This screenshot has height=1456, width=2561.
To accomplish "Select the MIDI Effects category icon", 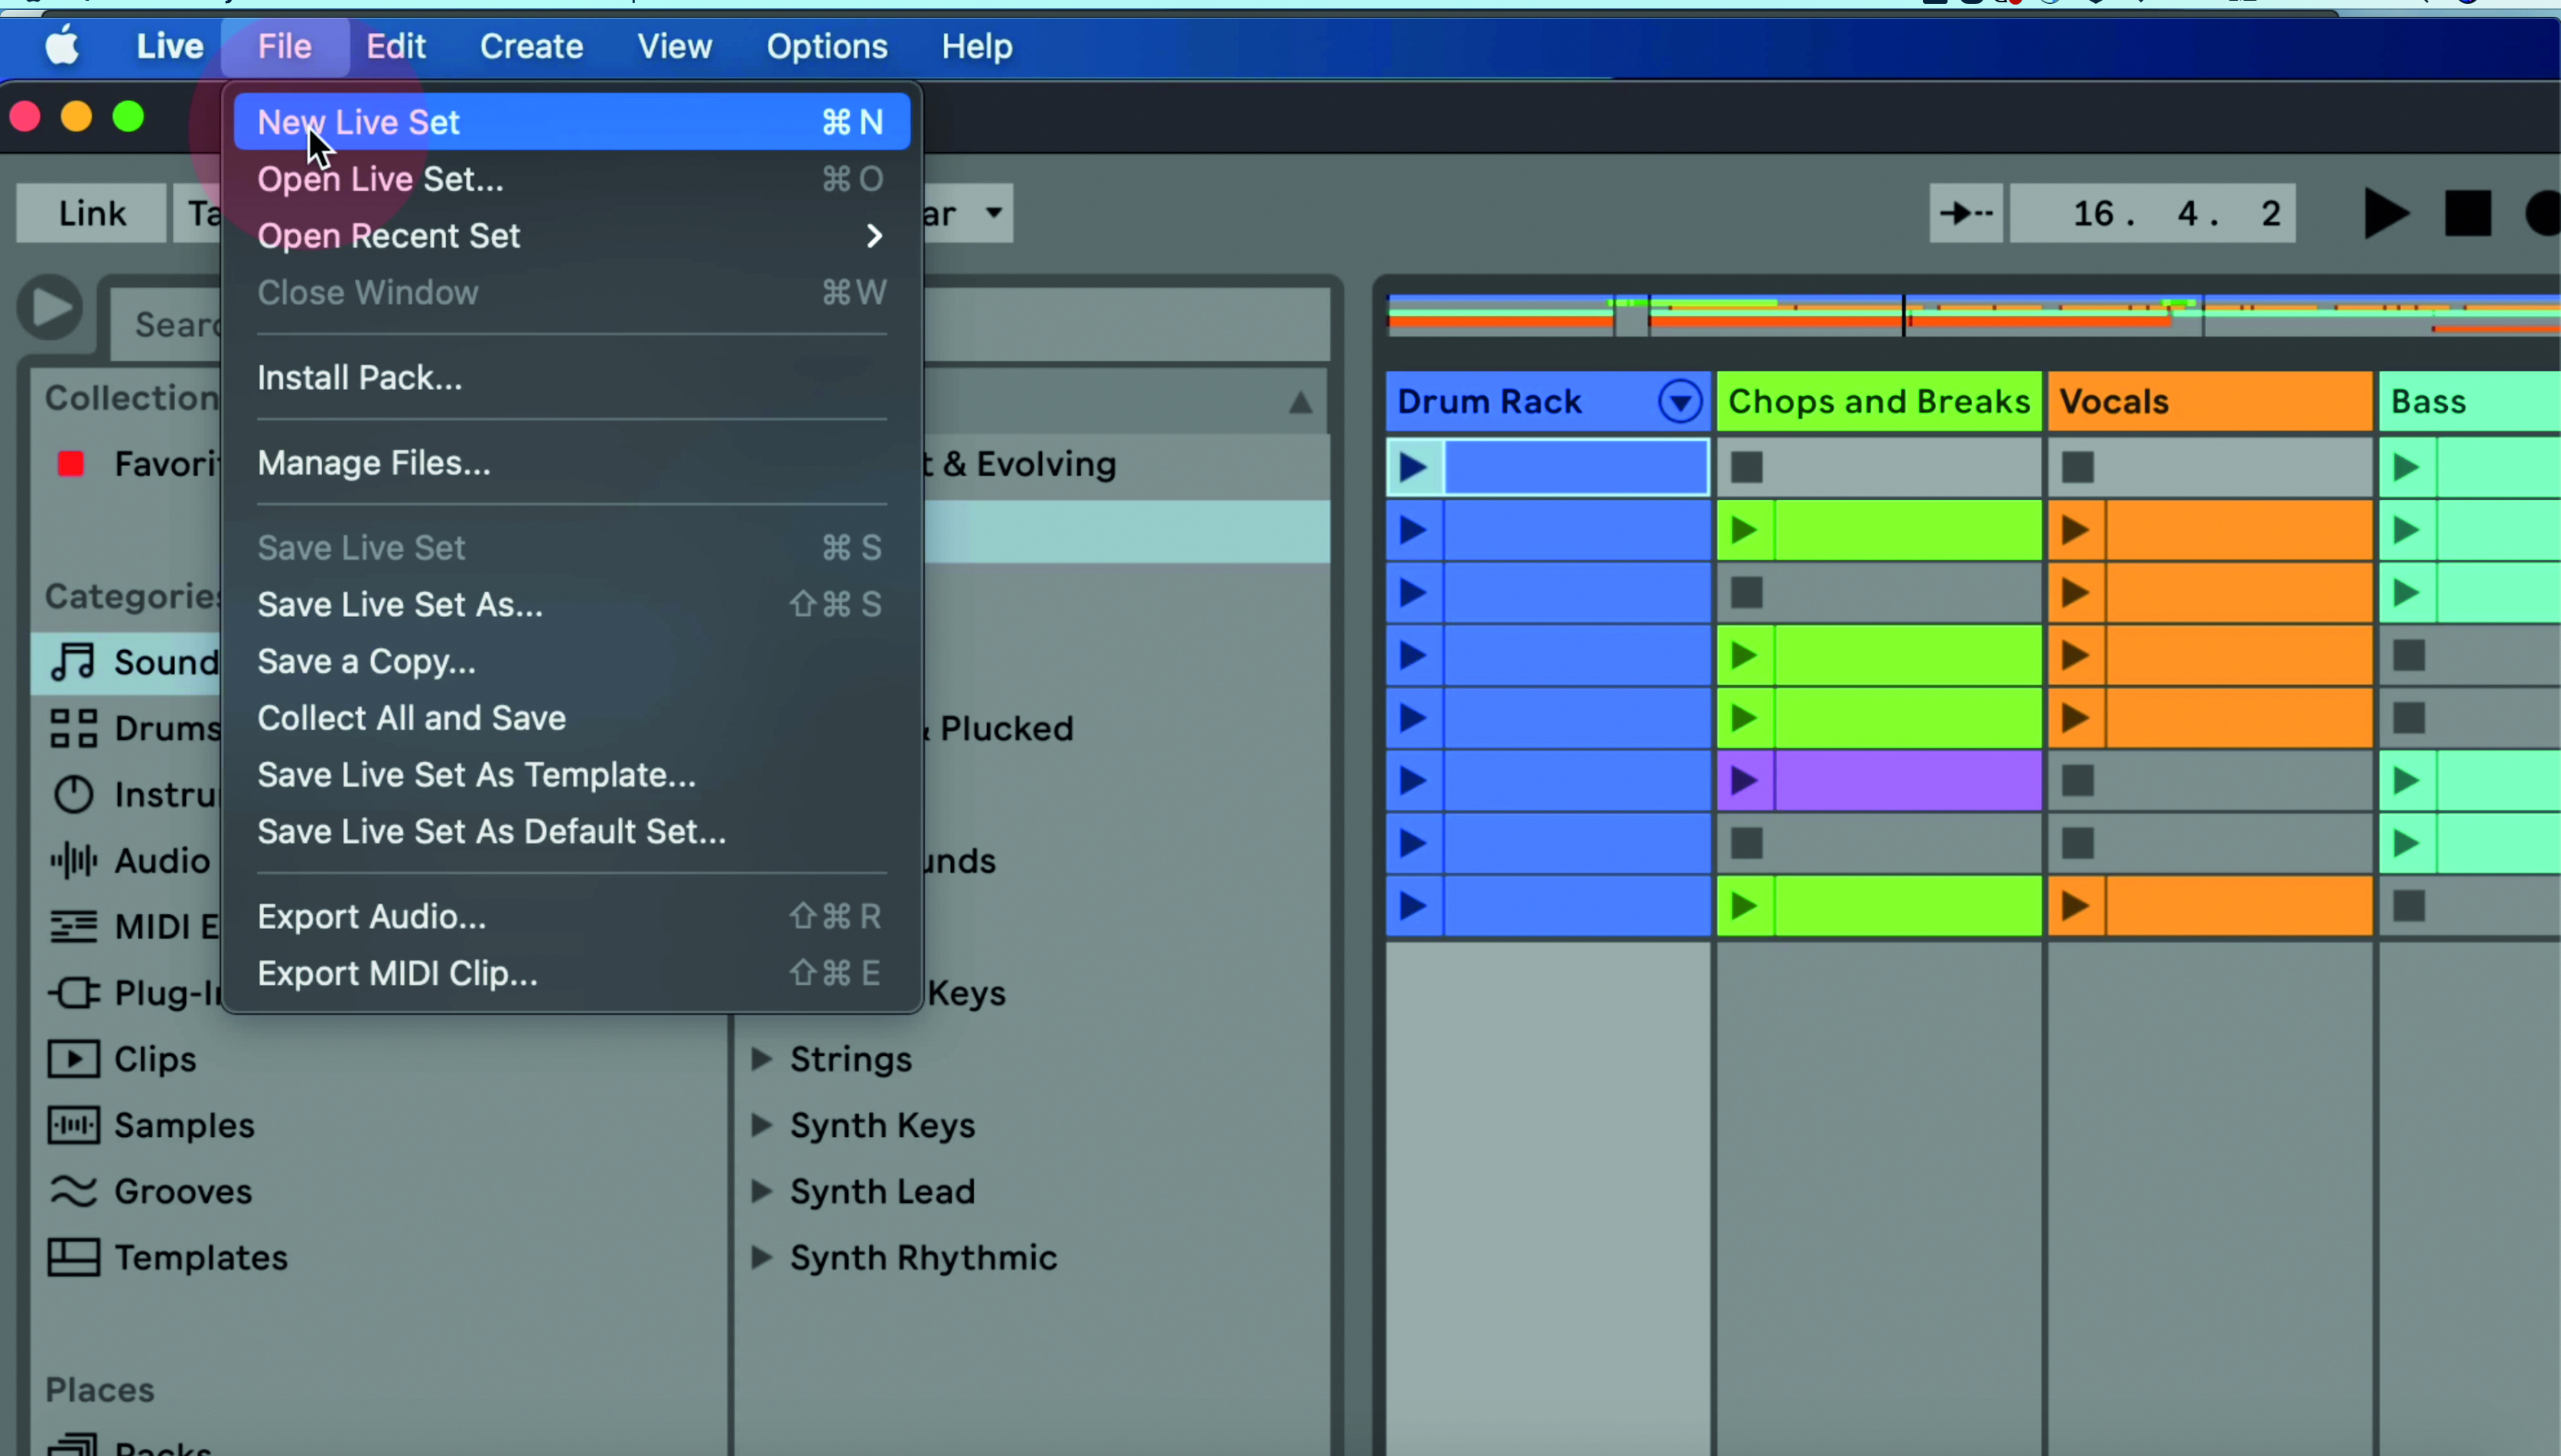I will pos(73,927).
